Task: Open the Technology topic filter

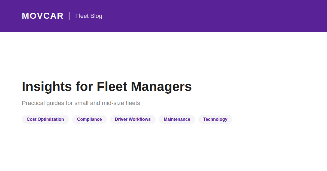Action: click(215, 119)
